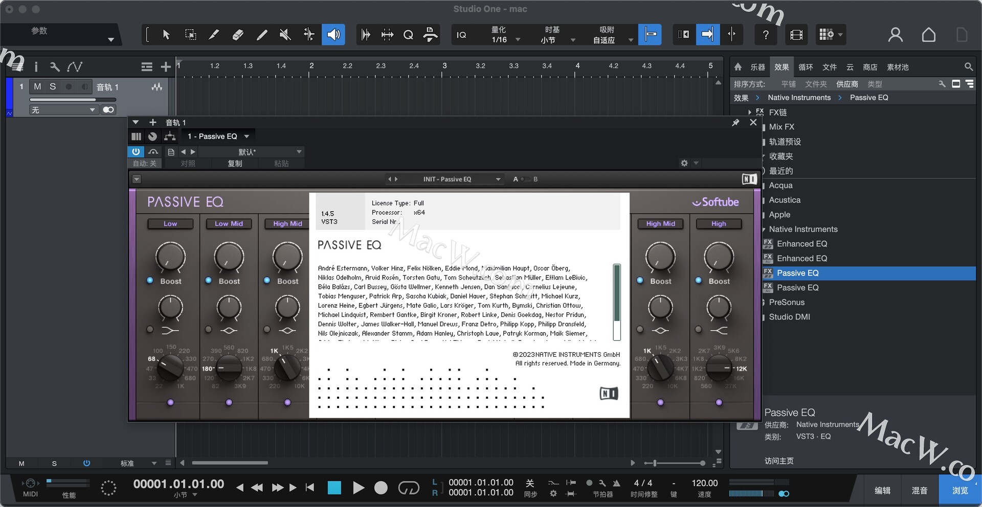
Task: Search the browser with magnifier icon
Action: click(968, 67)
